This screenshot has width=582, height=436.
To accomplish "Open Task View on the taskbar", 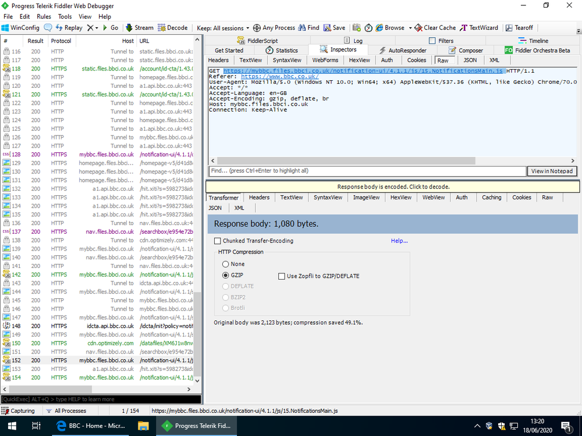I will (x=36, y=426).
